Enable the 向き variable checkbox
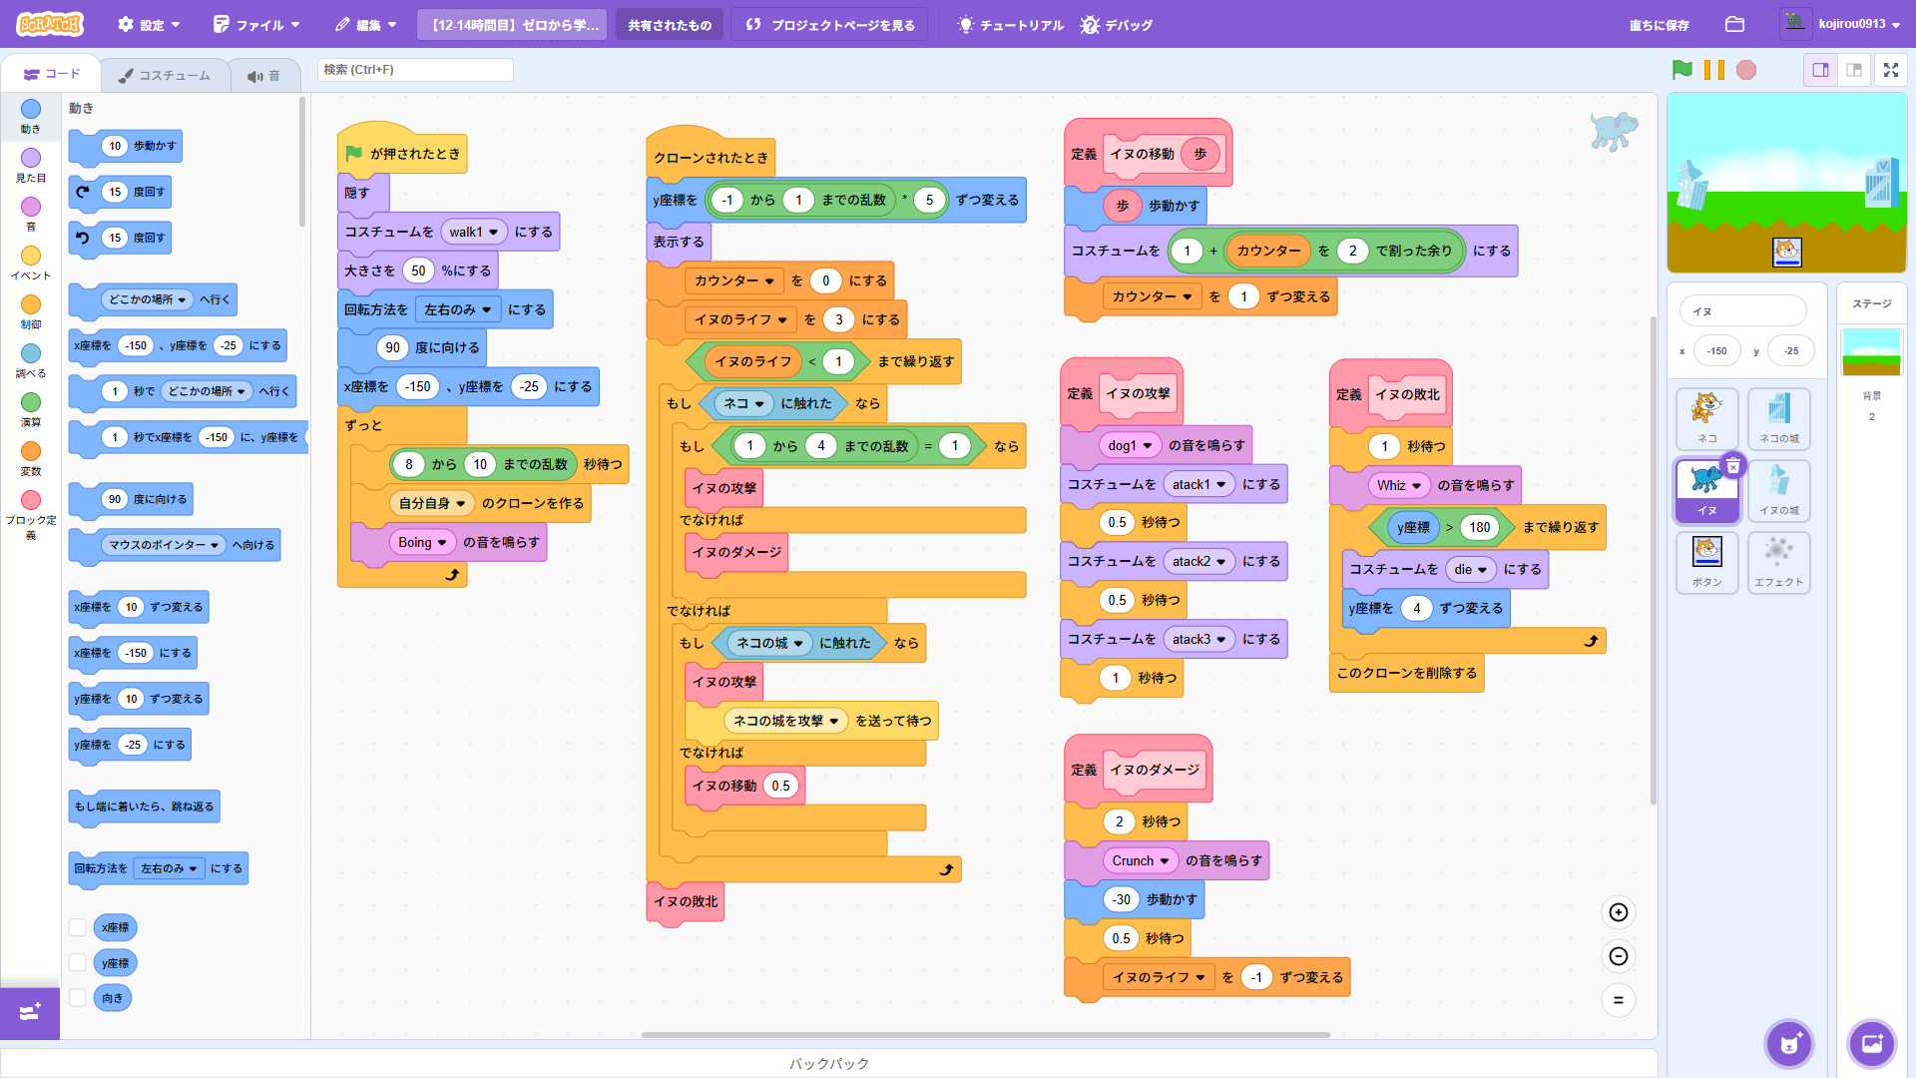Screen dimensions: 1916x1078 click(x=78, y=997)
